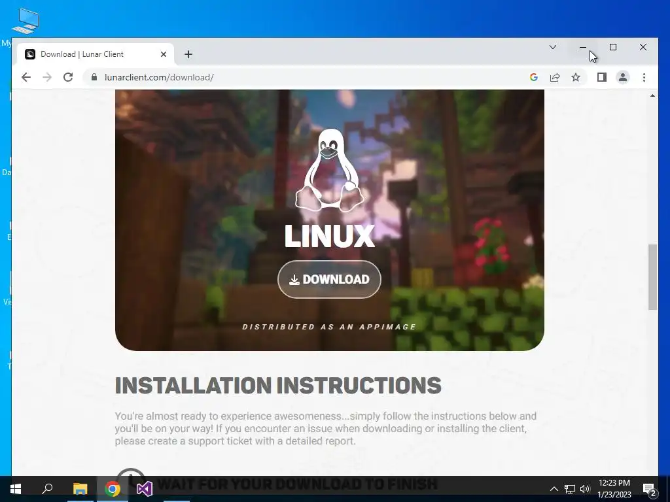
Task: Click the page vertical scrollbar thumb
Action: [652, 276]
